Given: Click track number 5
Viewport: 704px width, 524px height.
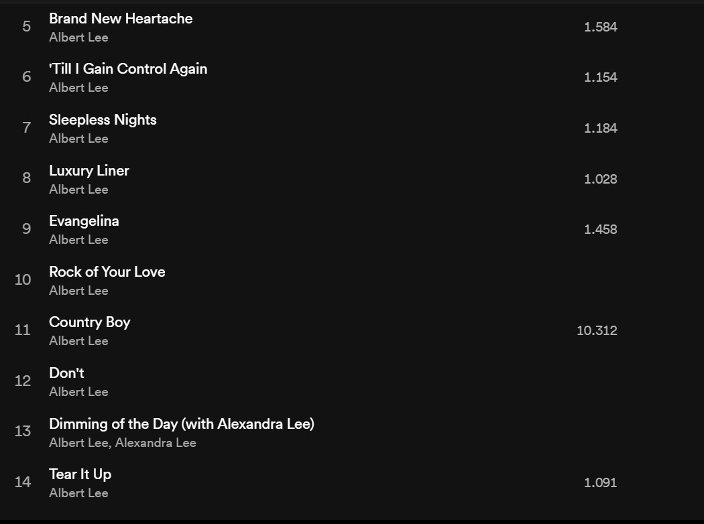Looking at the screenshot, I should [27, 27].
